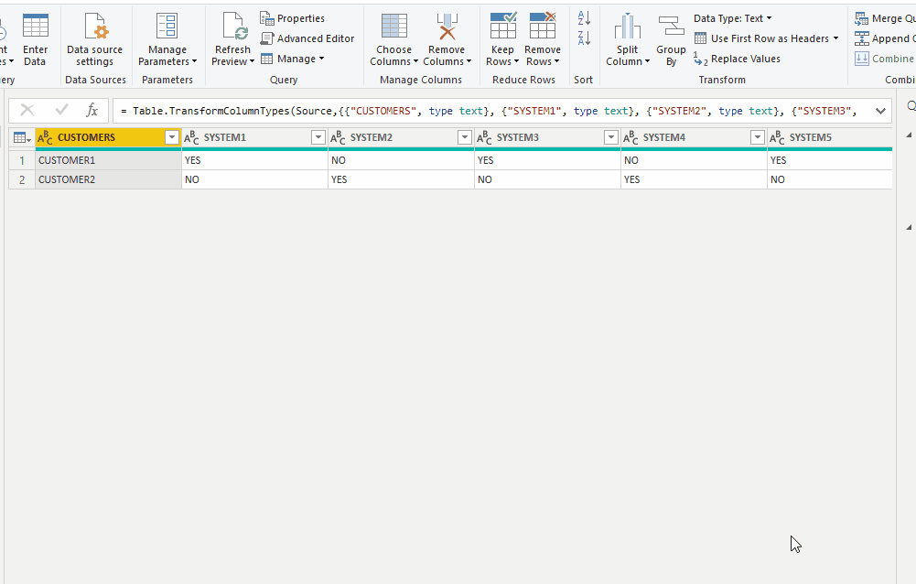916x584 pixels.
Task: Click the Split Column icon
Action: (628, 27)
